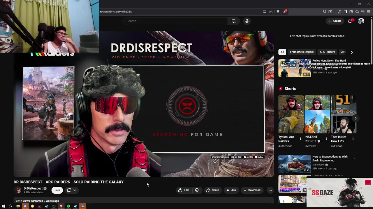Open Brave Leo AI sparkle icon
This screenshot has height=209, width=373.
click(357, 12)
